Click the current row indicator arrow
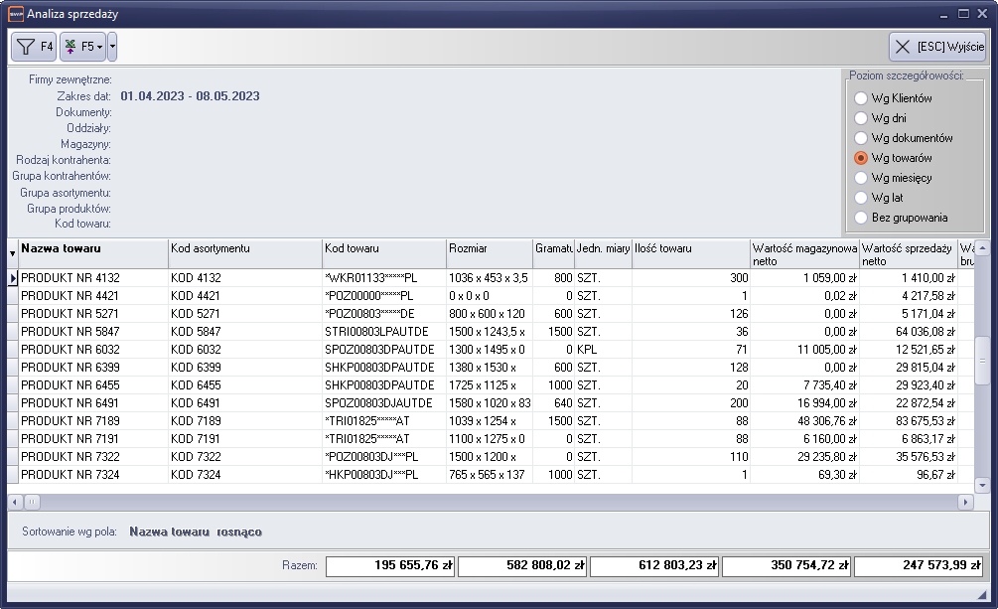 click(x=13, y=279)
